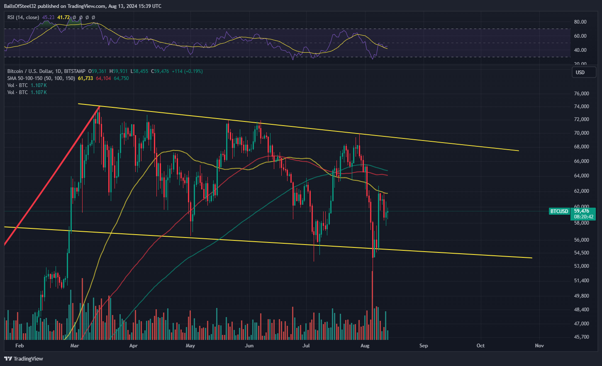Click the SMA 150 value 64,750

[121, 78]
